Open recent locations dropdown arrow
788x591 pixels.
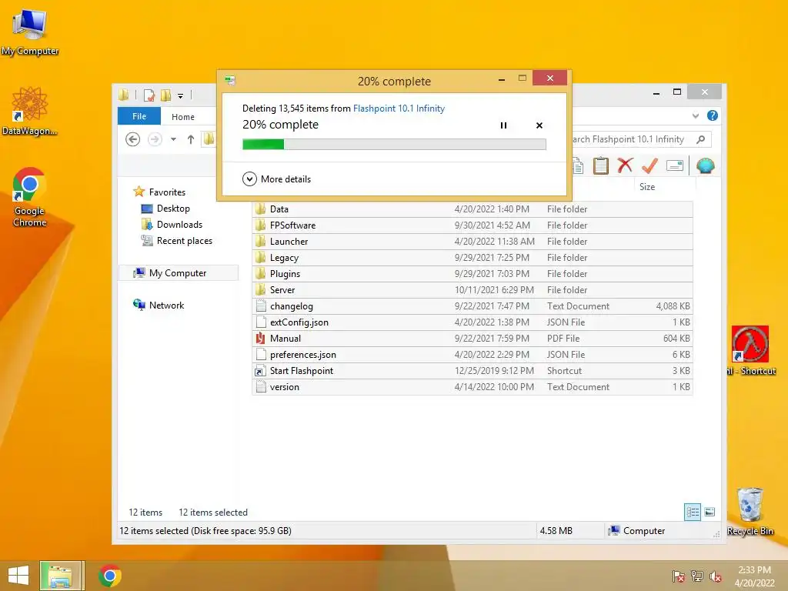tap(173, 139)
